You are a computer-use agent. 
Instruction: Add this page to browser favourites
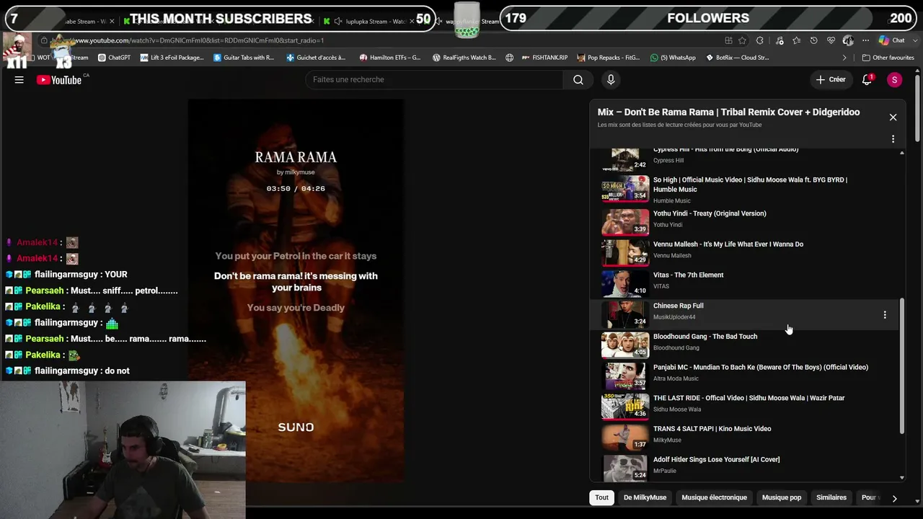[x=742, y=40]
